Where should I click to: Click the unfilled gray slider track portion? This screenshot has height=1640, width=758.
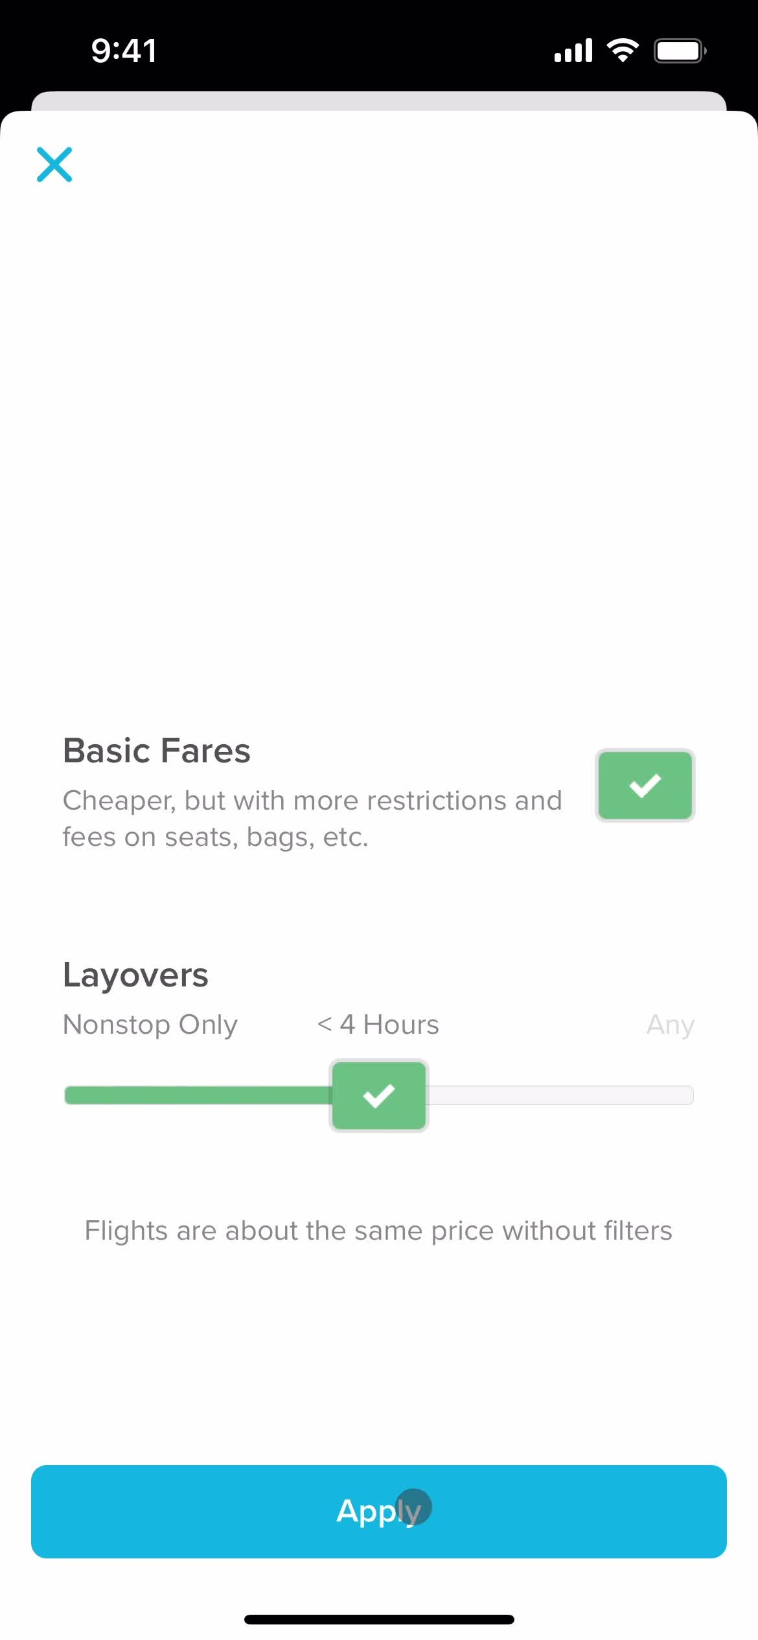[x=561, y=1095]
